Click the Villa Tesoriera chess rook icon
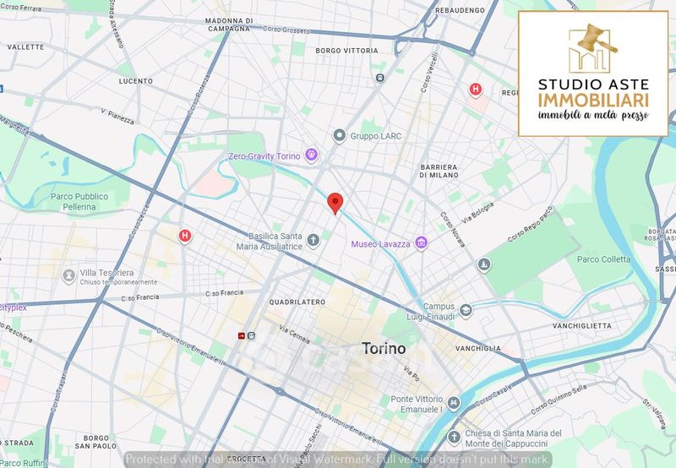676x468 pixels. pos(68,276)
